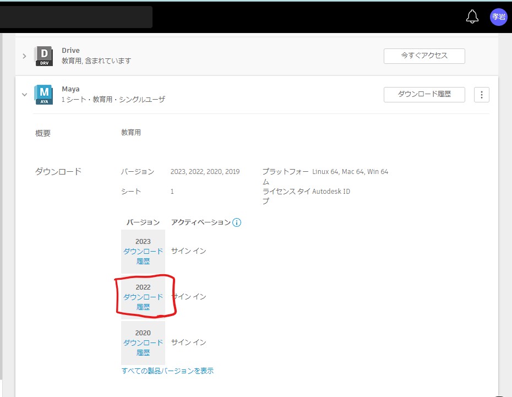
Task: Click the アクティベーション column header
Action: pyautogui.click(x=201, y=222)
